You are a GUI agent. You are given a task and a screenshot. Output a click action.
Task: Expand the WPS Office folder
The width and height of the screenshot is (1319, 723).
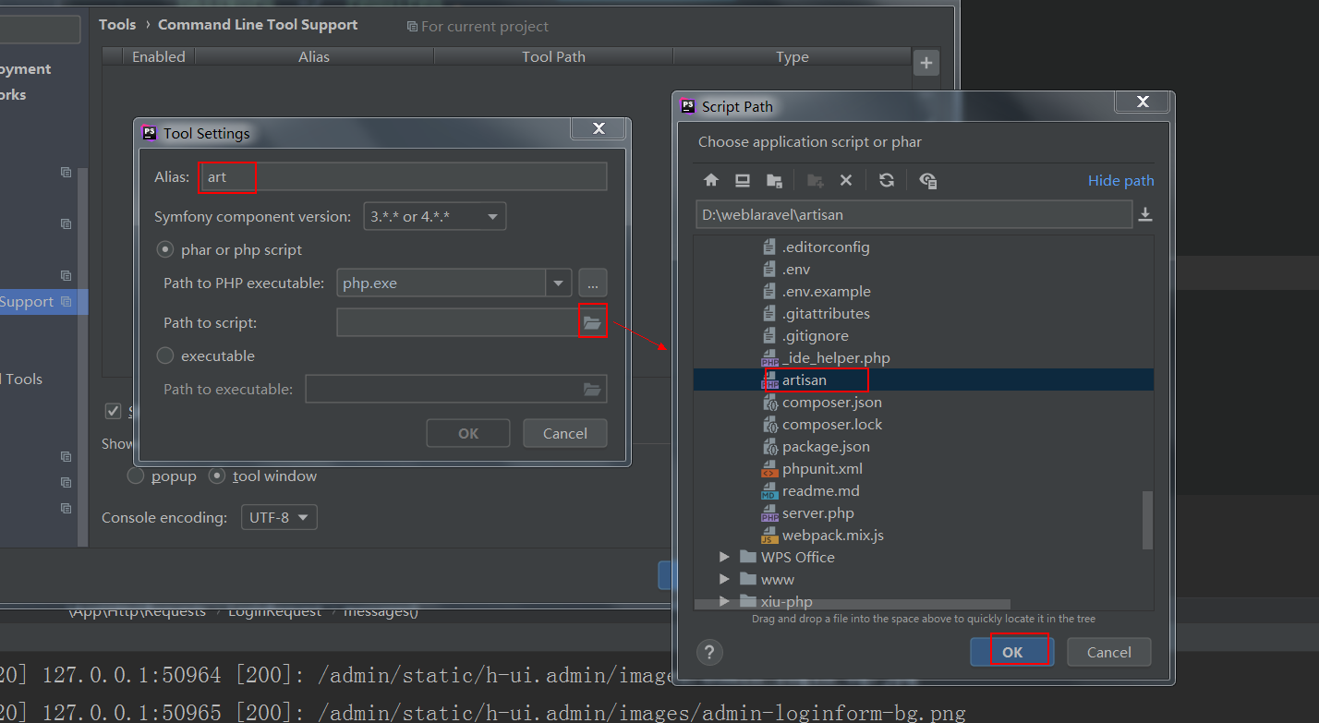pyautogui.click(x=725, y=558)
